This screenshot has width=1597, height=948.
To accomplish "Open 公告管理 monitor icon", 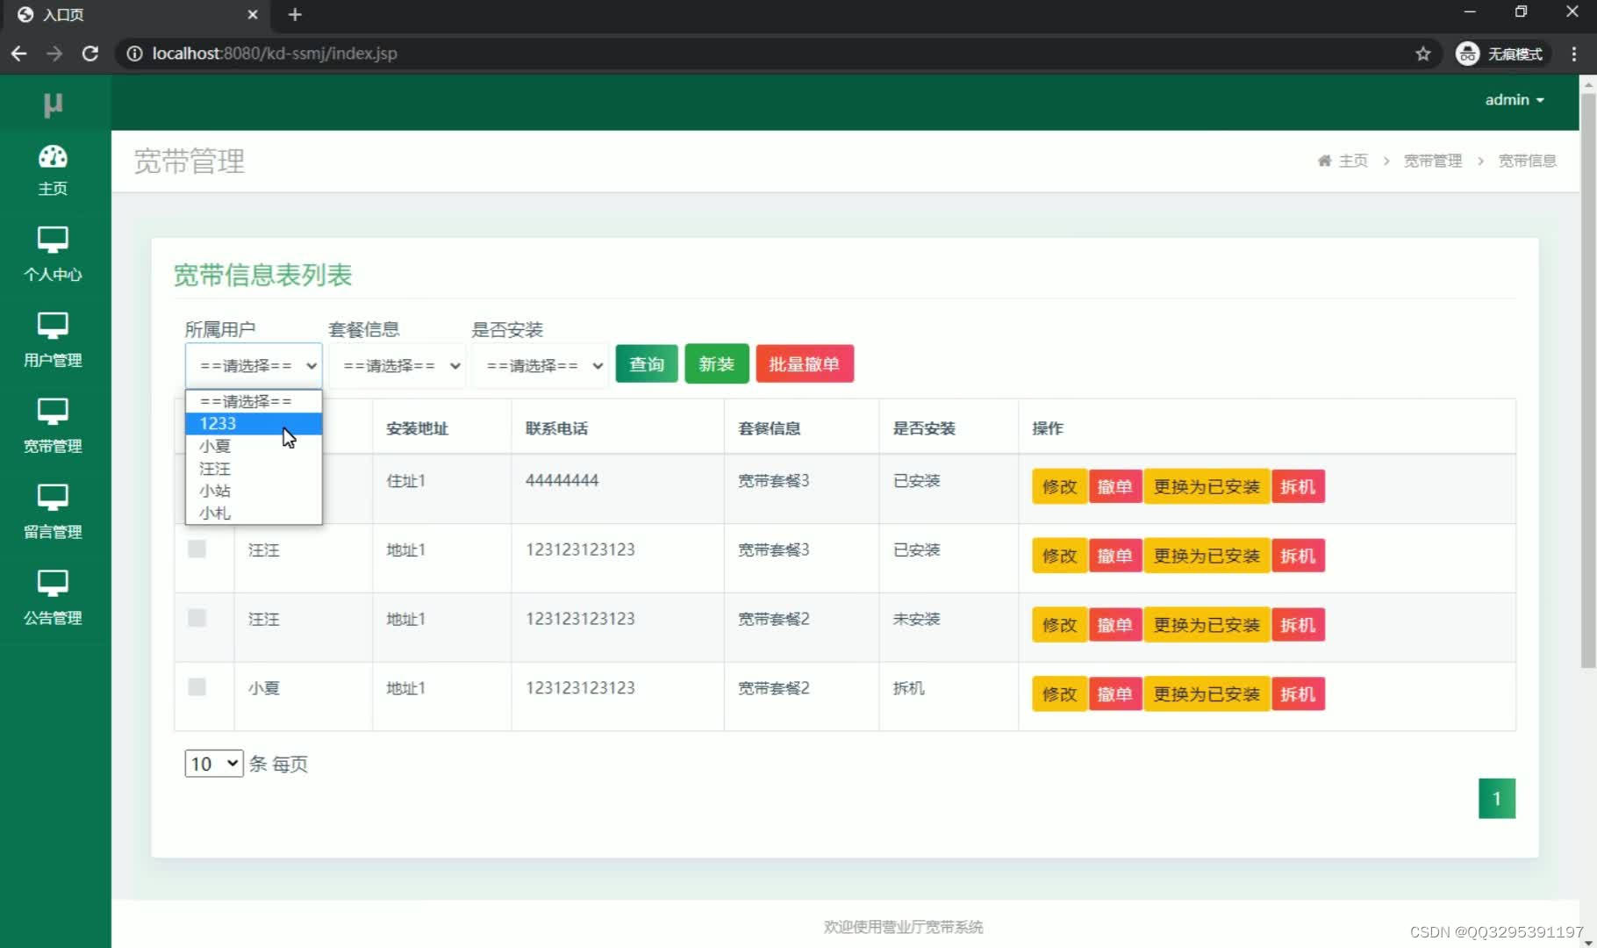I will 53,584.
